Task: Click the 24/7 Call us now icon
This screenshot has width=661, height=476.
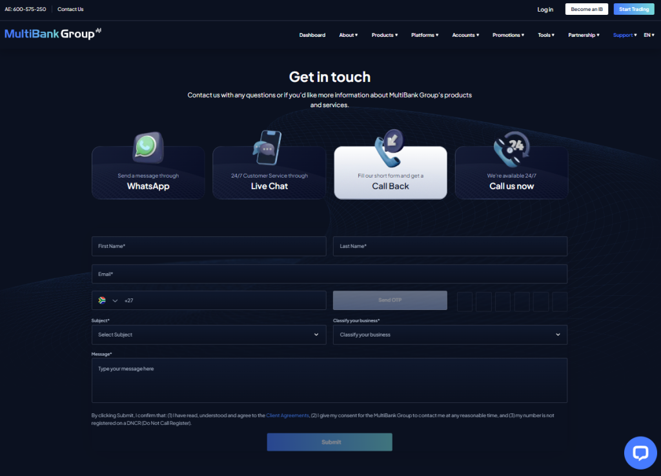Action: click(511, 149)
